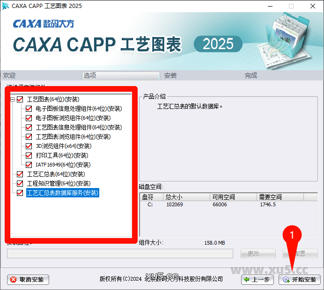Click the CAXA app icon in title bar
The image size is (324, 290).
(x=6, y=6)
